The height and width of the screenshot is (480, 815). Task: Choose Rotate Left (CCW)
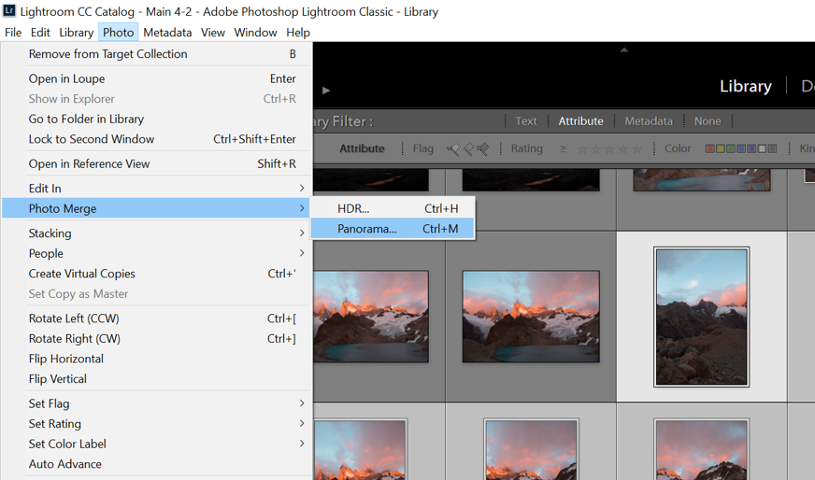point(156,318)
